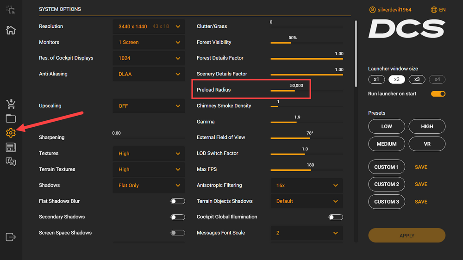Open the chat bubbles icon
Screen dimensions: 463x260
[x=11, y=161]
